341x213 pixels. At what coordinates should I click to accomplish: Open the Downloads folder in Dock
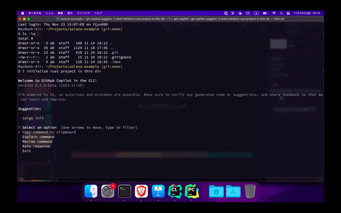[x=216, y=191]
